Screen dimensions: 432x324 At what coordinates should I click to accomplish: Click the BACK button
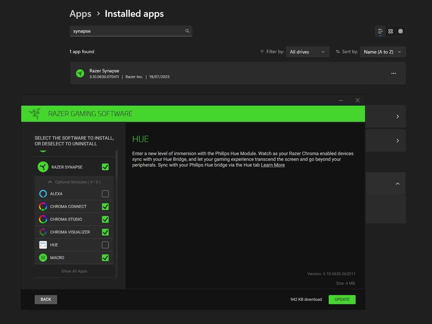click(46, 299)
